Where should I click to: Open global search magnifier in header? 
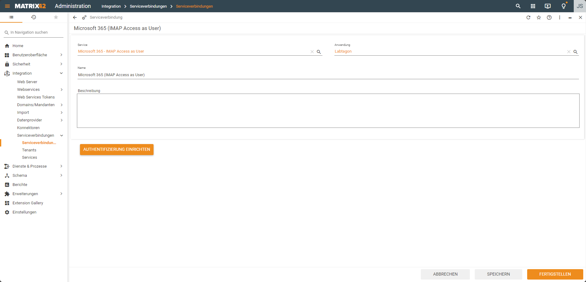click(x=518, y=6)
